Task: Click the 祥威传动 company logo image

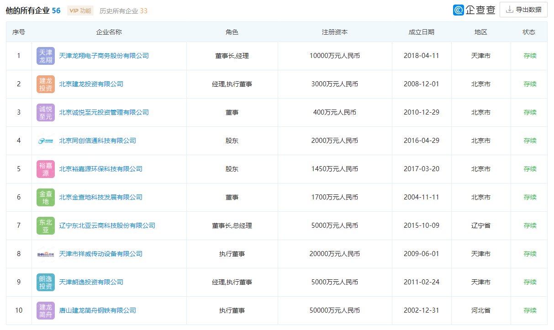Action: point(45,254)
